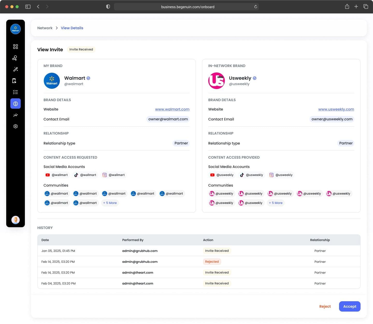
Task: Select the magic wand icon in sidebar
Action: (x=16, y=69)
